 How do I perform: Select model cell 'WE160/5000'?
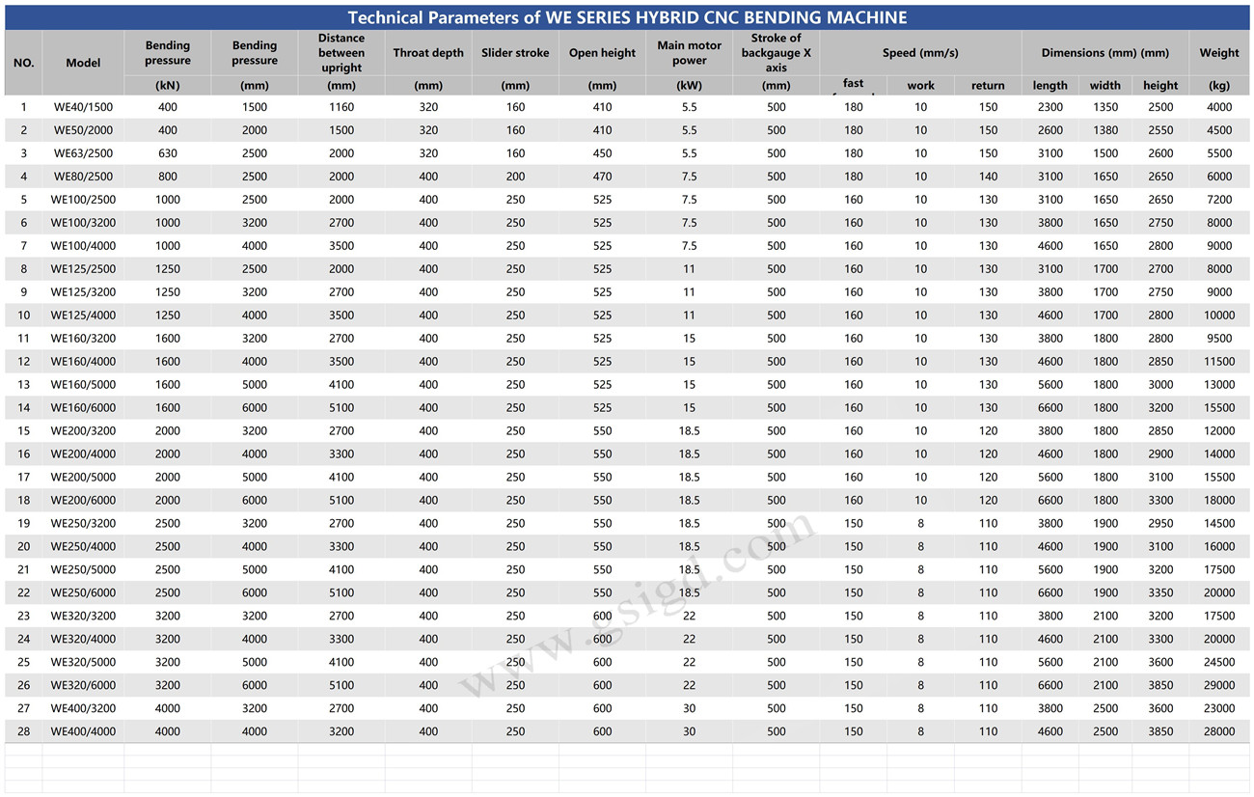tap(83, 385)
